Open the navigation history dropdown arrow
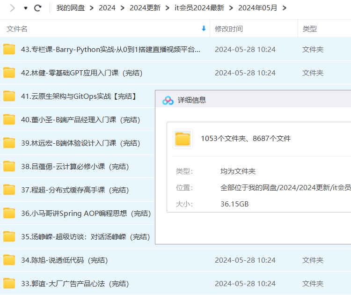Viewport: 351px width, 295px height. pos(25,8)
